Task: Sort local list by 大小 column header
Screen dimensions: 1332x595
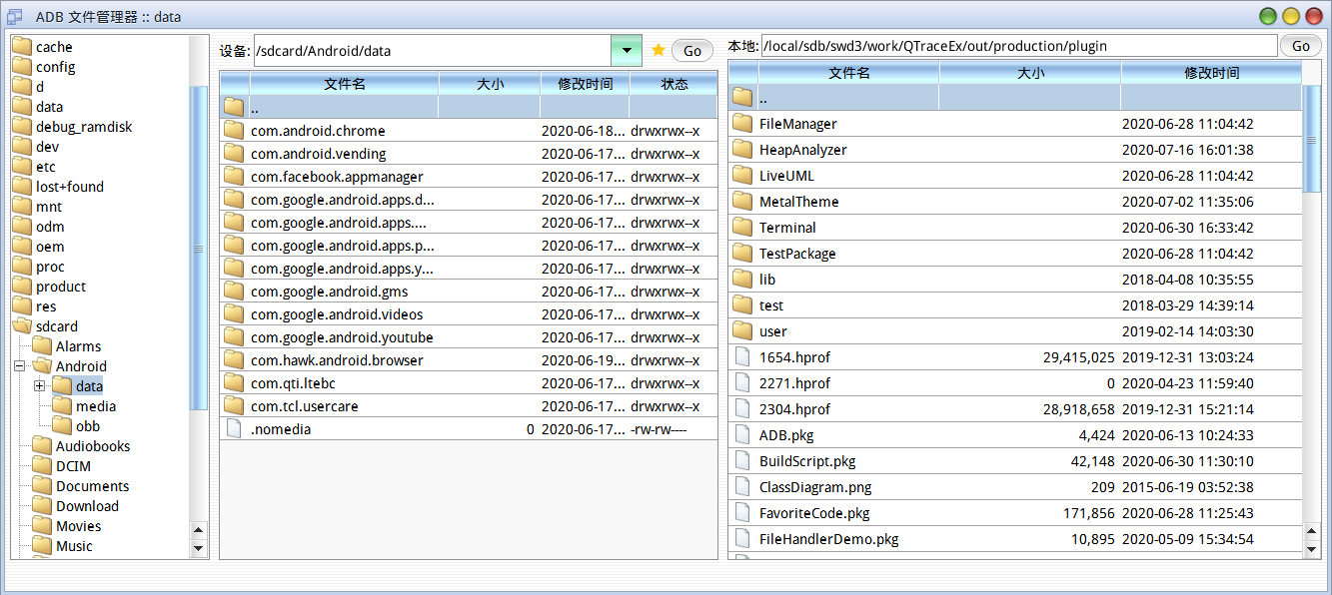Action: 1030,73
